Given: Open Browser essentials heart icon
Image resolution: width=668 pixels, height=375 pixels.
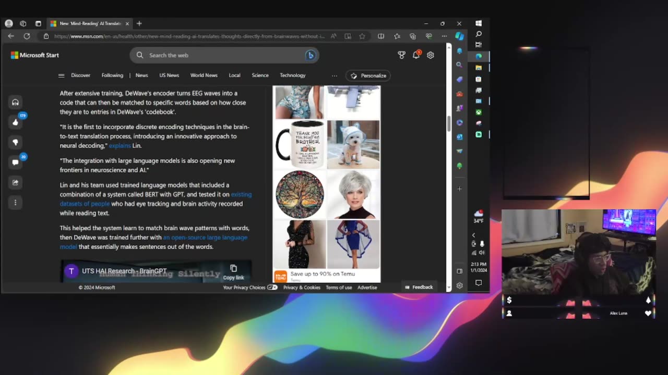Looking at the screenshot, I should coord(429,36).
